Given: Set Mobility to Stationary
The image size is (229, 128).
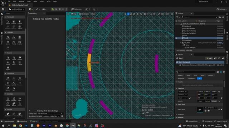Looking at the screenshot, I should pos(207,101).
